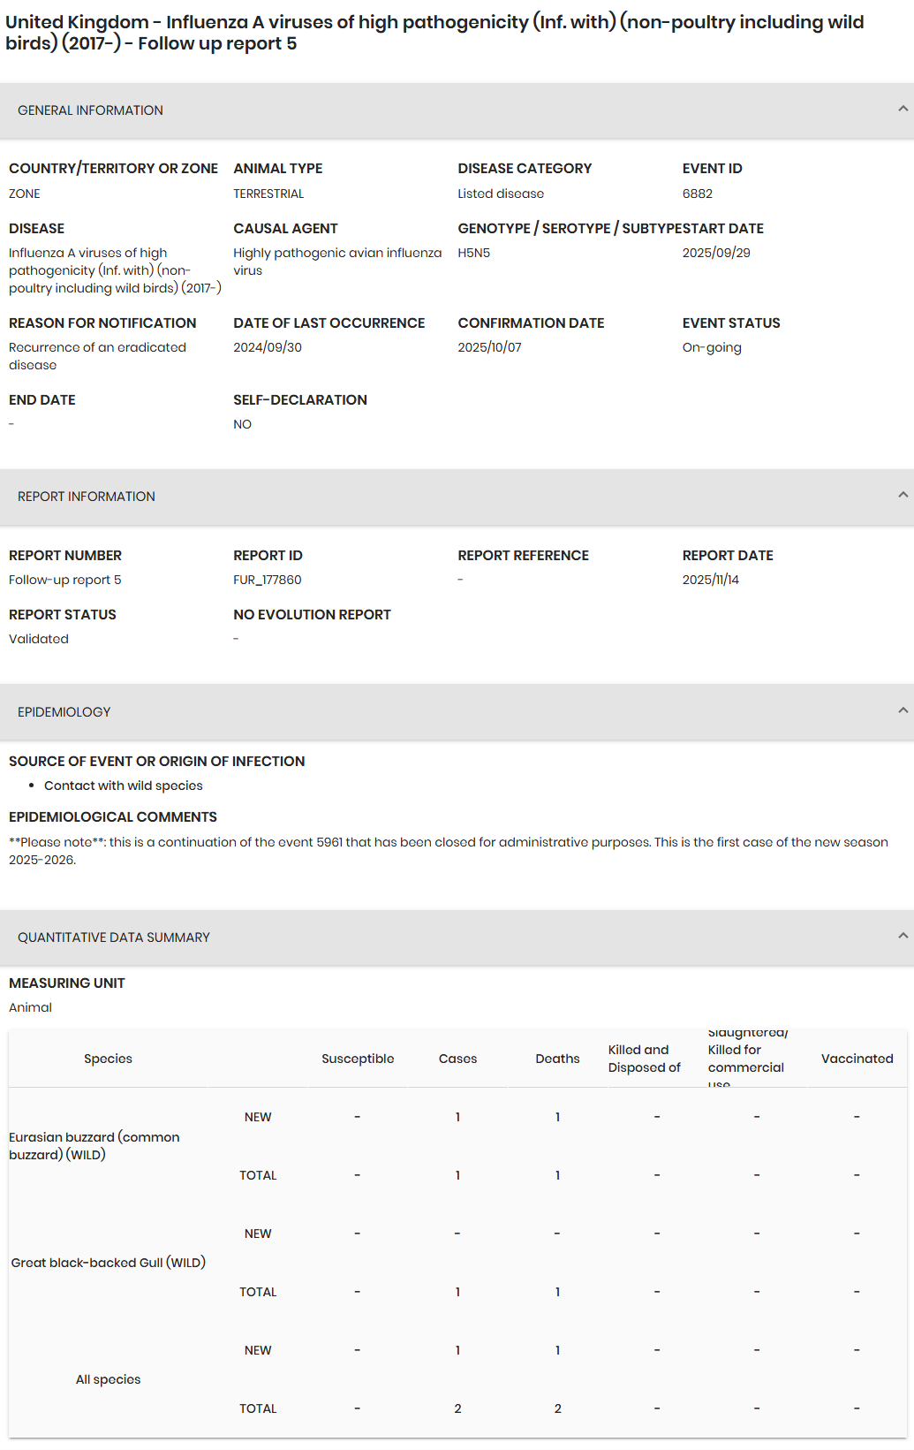The height and width of the screenshot is (1450, 914).
Task: Select the Great black-backed Gull row label
Action: point(108,1263)
